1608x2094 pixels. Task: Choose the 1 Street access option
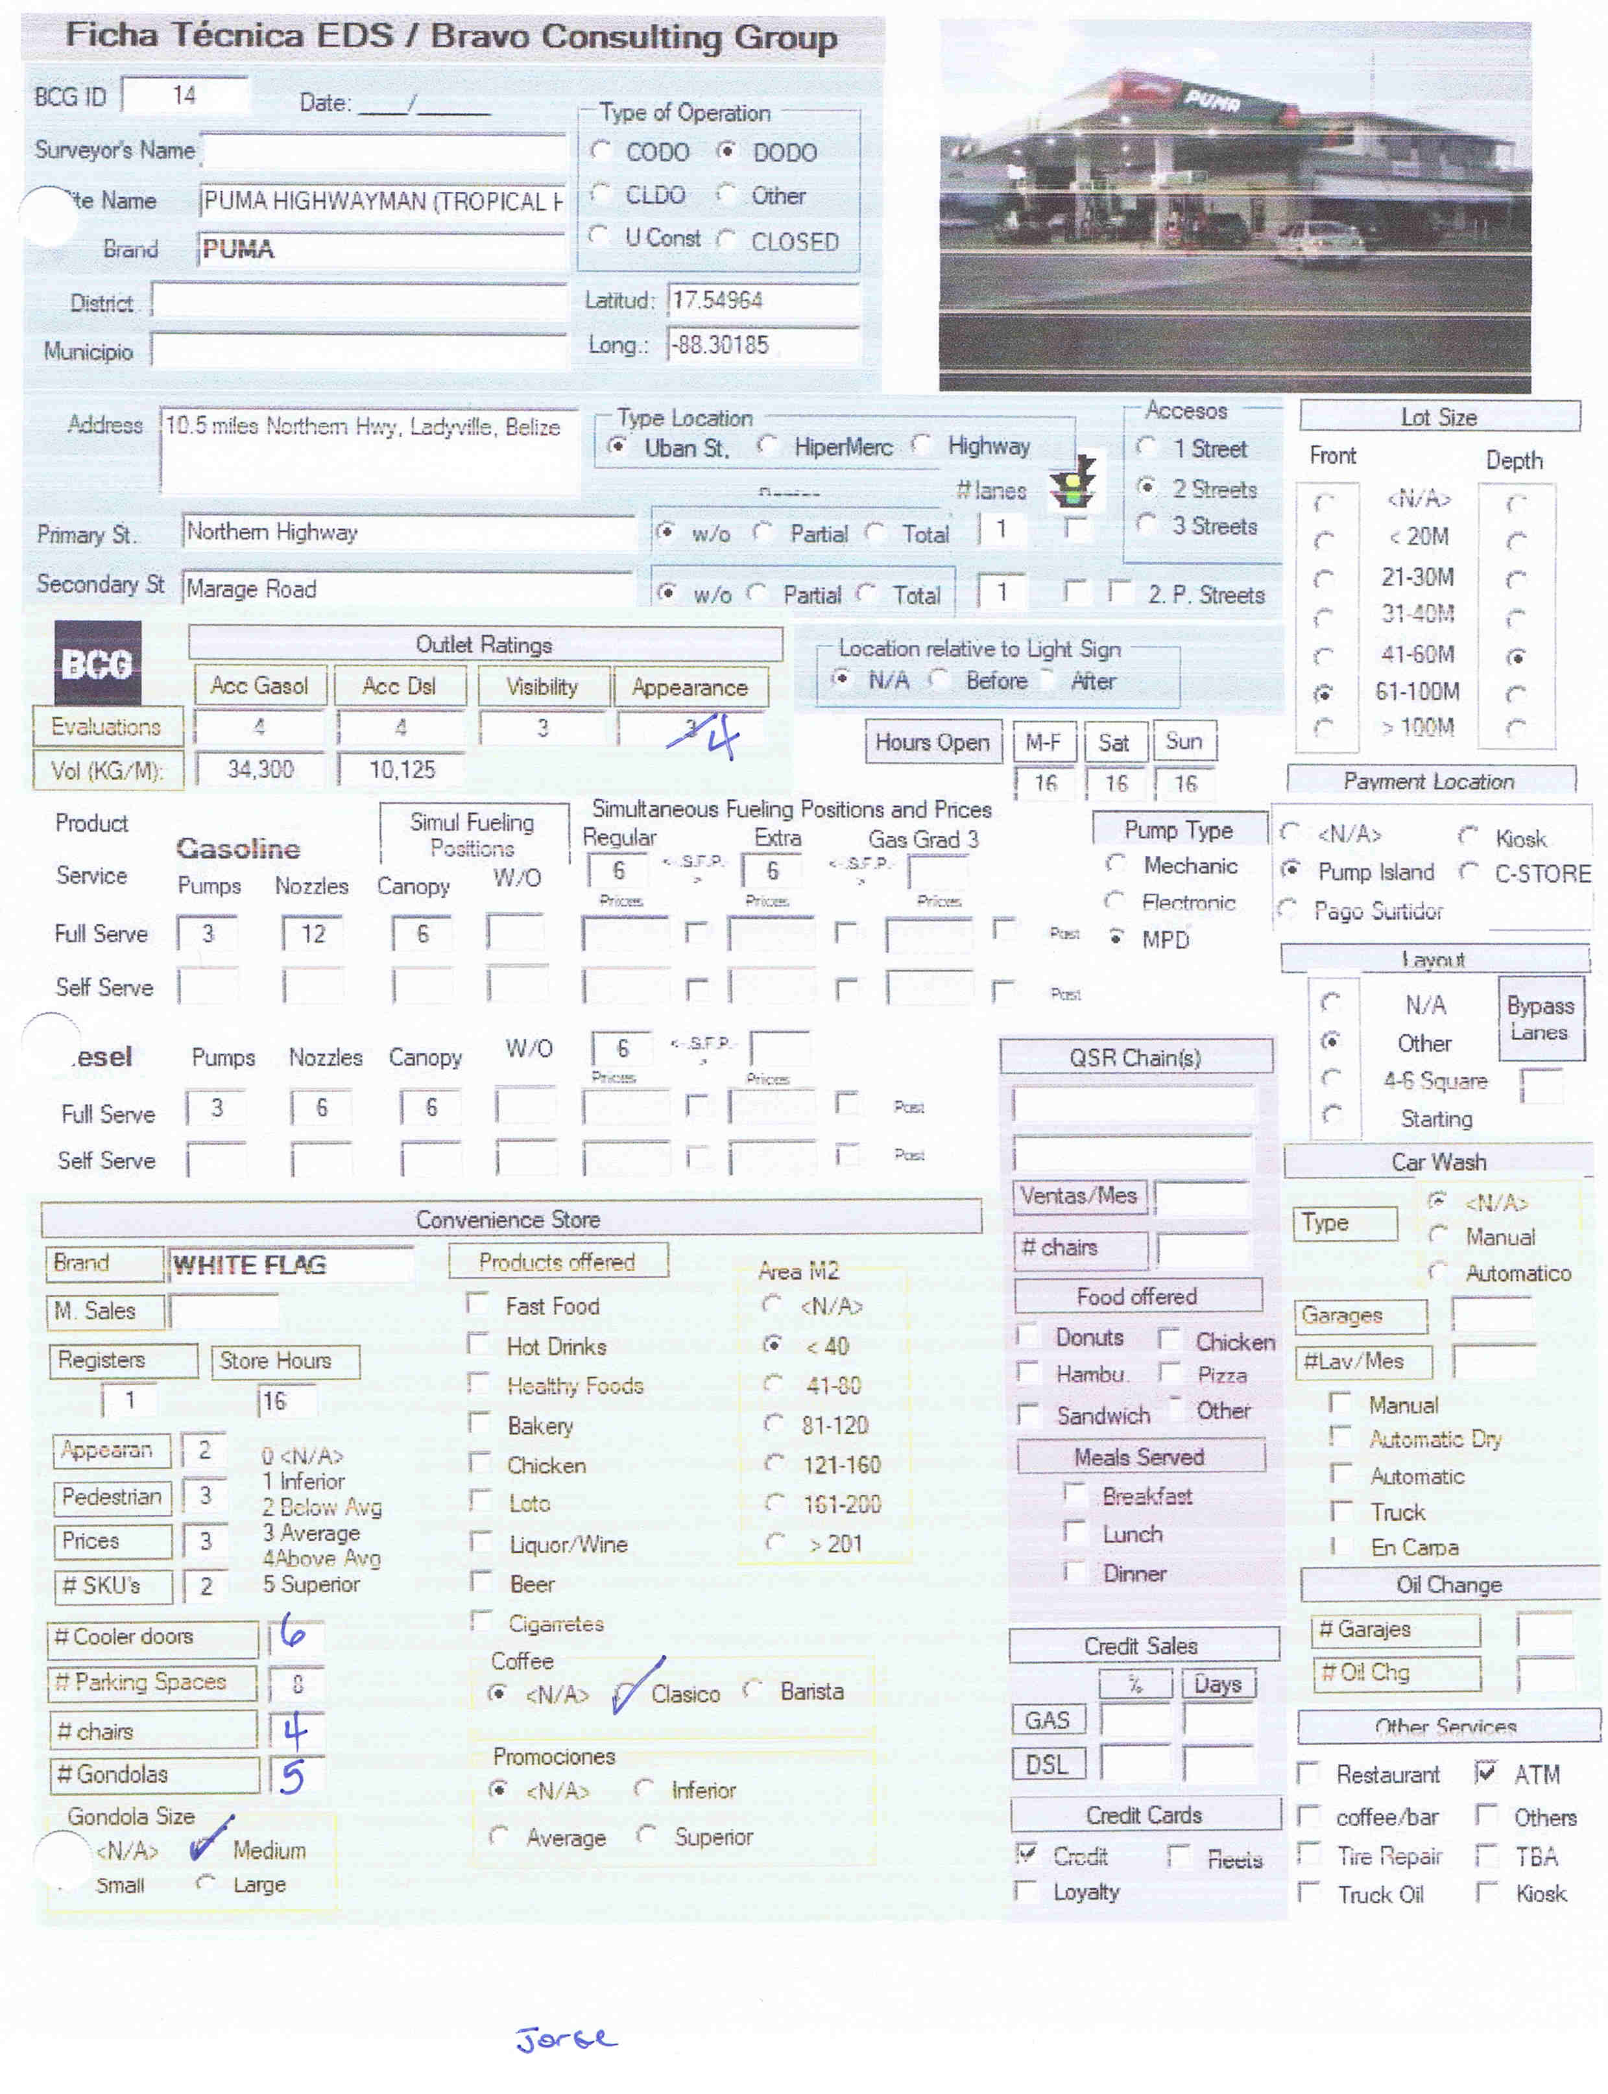(x=1147, y=447)
